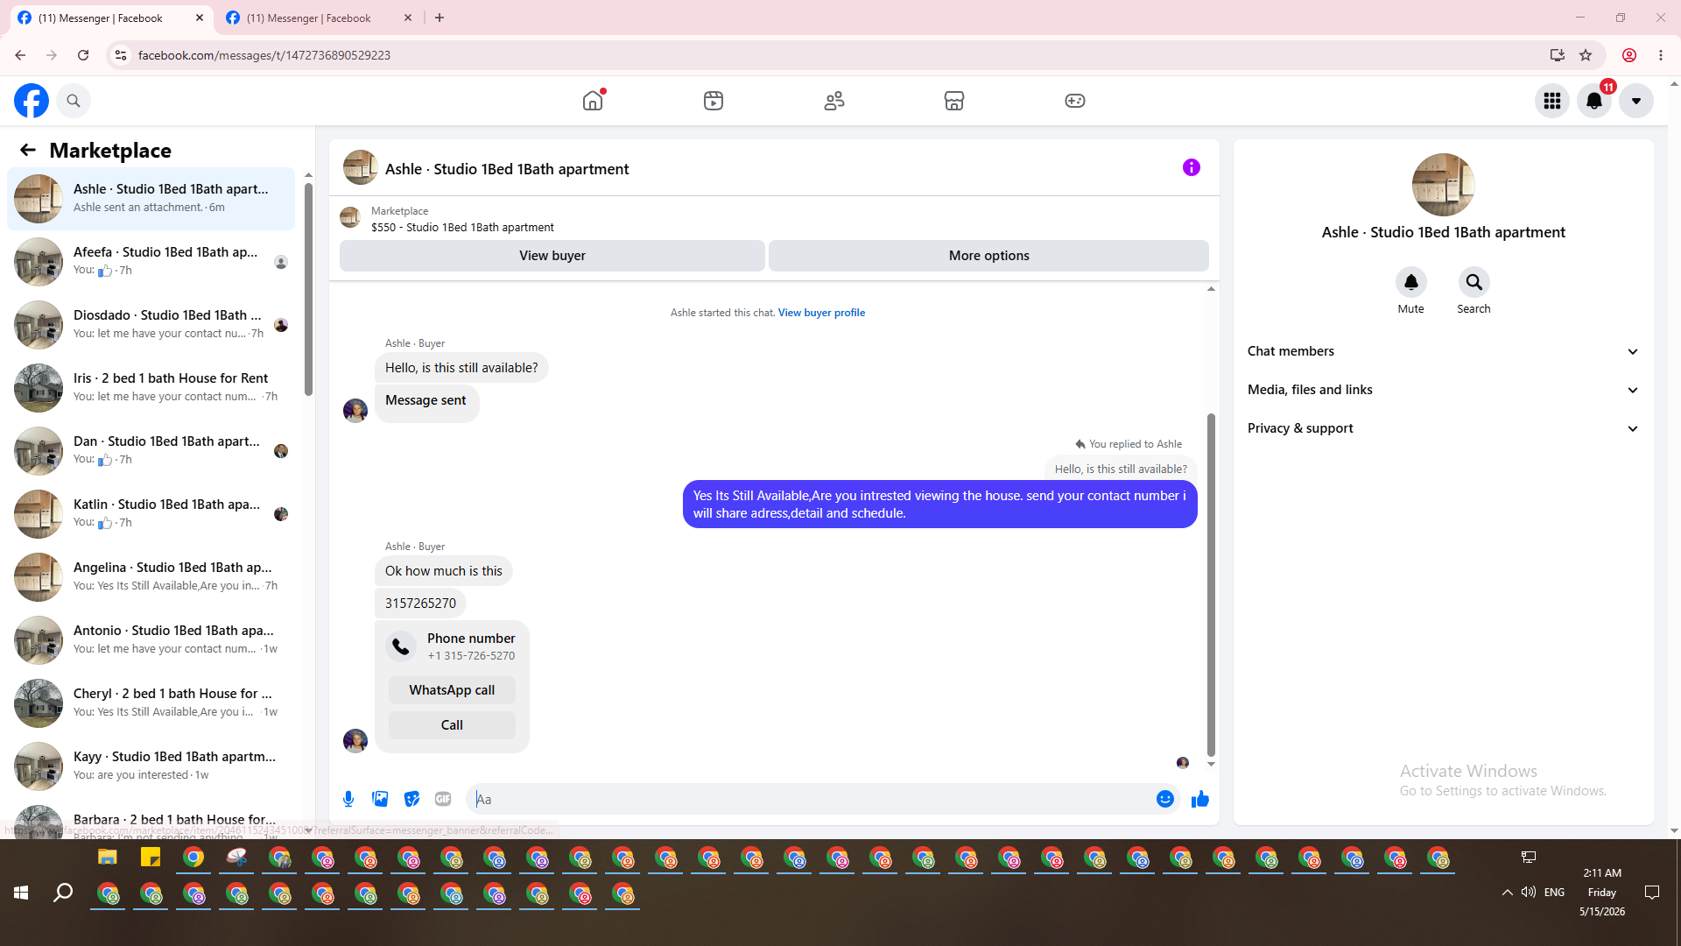Open Marketplace store icon in navigation
Viewport: 1681px width, 946px height.
pos(954,101)
